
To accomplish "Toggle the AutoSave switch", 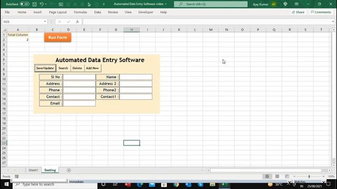I will (24, 4).
